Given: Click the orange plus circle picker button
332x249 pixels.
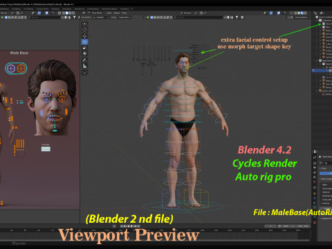Looking at the screenshot, I should click(x=21, y=68).
